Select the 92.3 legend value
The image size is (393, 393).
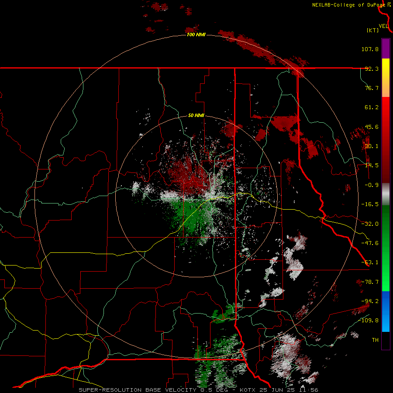click(x=372, y=69)
